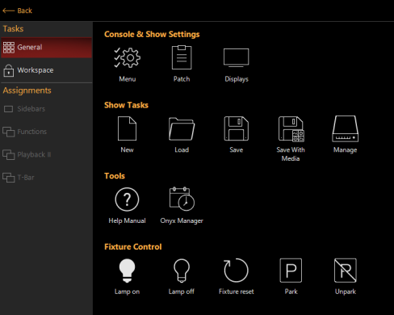Click the Tools section heading
The height and width of the screenshot is (315, 394).
pos(115,176)
